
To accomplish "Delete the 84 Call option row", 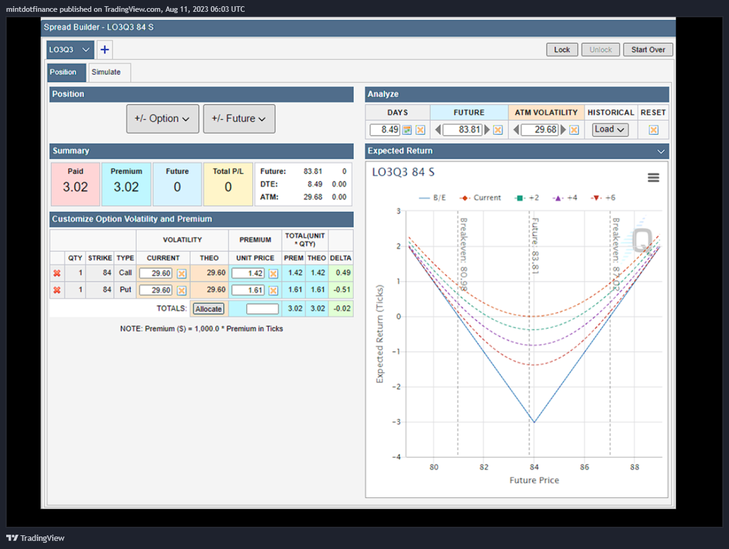I will 57,273.
